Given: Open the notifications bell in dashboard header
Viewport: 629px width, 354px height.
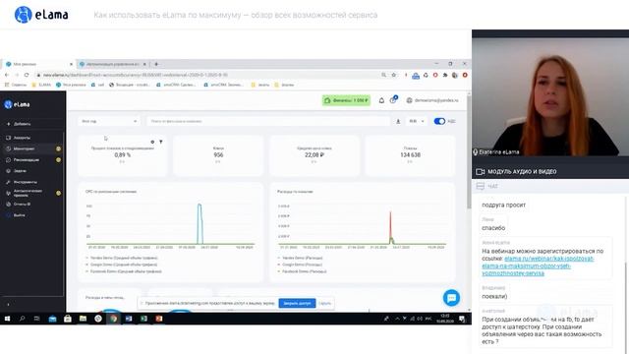Looking at the screenshot, I should 381,100.
